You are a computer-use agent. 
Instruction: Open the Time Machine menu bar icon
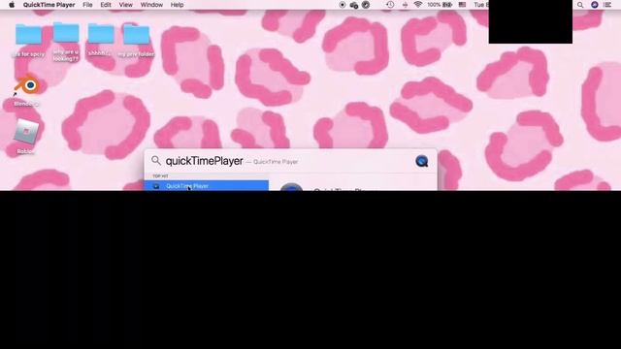click(390, 5)
